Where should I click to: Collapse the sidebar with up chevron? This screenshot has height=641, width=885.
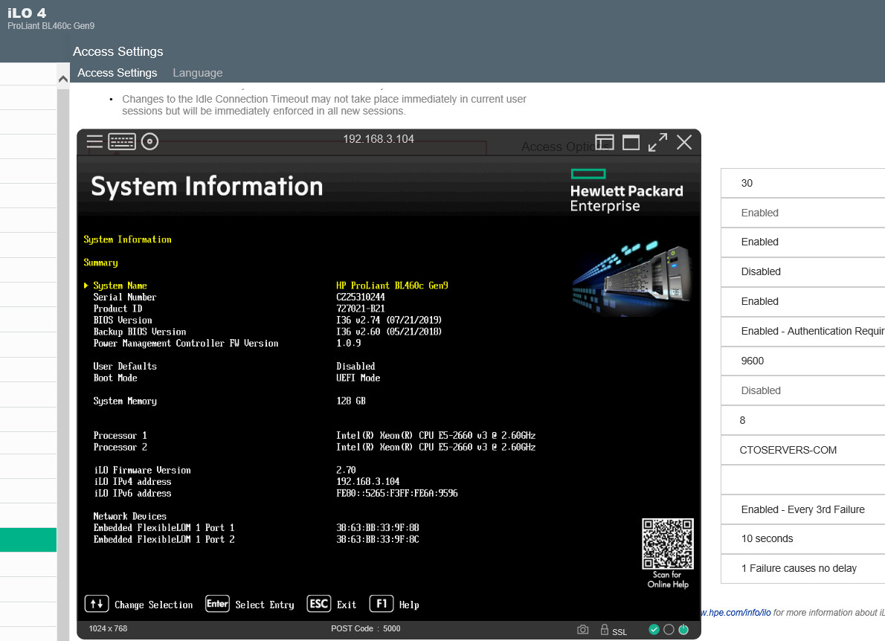pyautogui.click(x=63, y=79)
